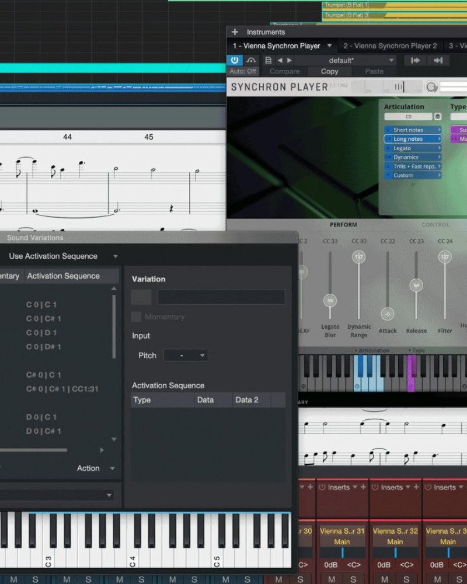
Task: Open the Action dropdown menu
Action: pos(96,468)
